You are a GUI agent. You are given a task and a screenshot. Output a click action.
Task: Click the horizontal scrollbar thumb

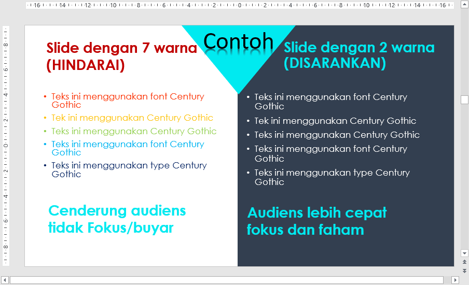point(227,280)
